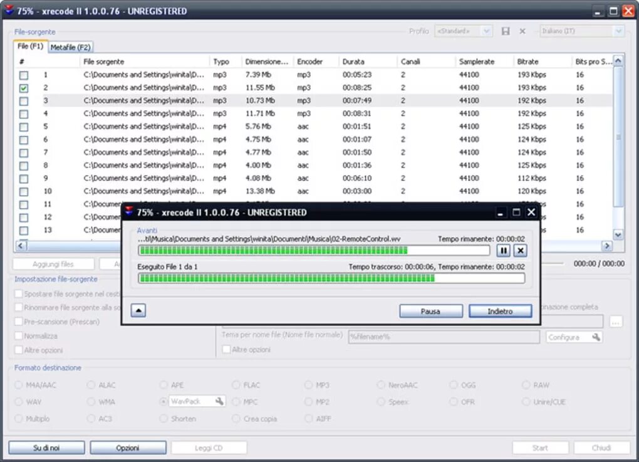Click the current file progress bar
The width and height of the screenshot is (639, 462).
(x=314, y=250)
